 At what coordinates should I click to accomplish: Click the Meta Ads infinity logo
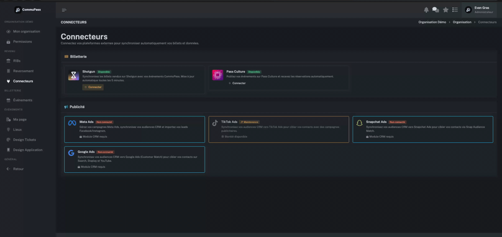click(x=72, y=124)
